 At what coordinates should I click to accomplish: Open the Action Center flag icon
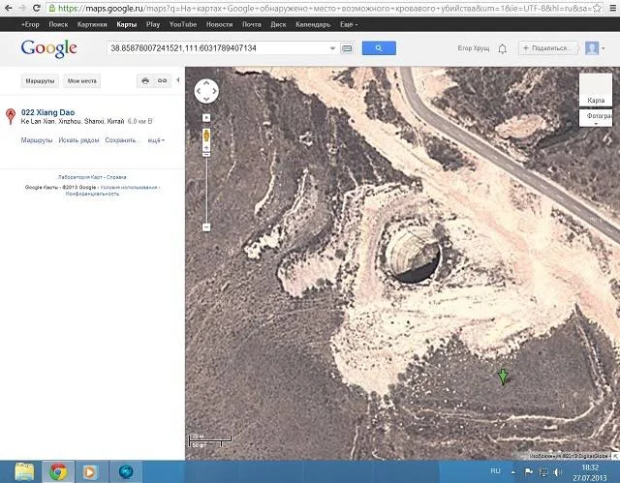528,471
